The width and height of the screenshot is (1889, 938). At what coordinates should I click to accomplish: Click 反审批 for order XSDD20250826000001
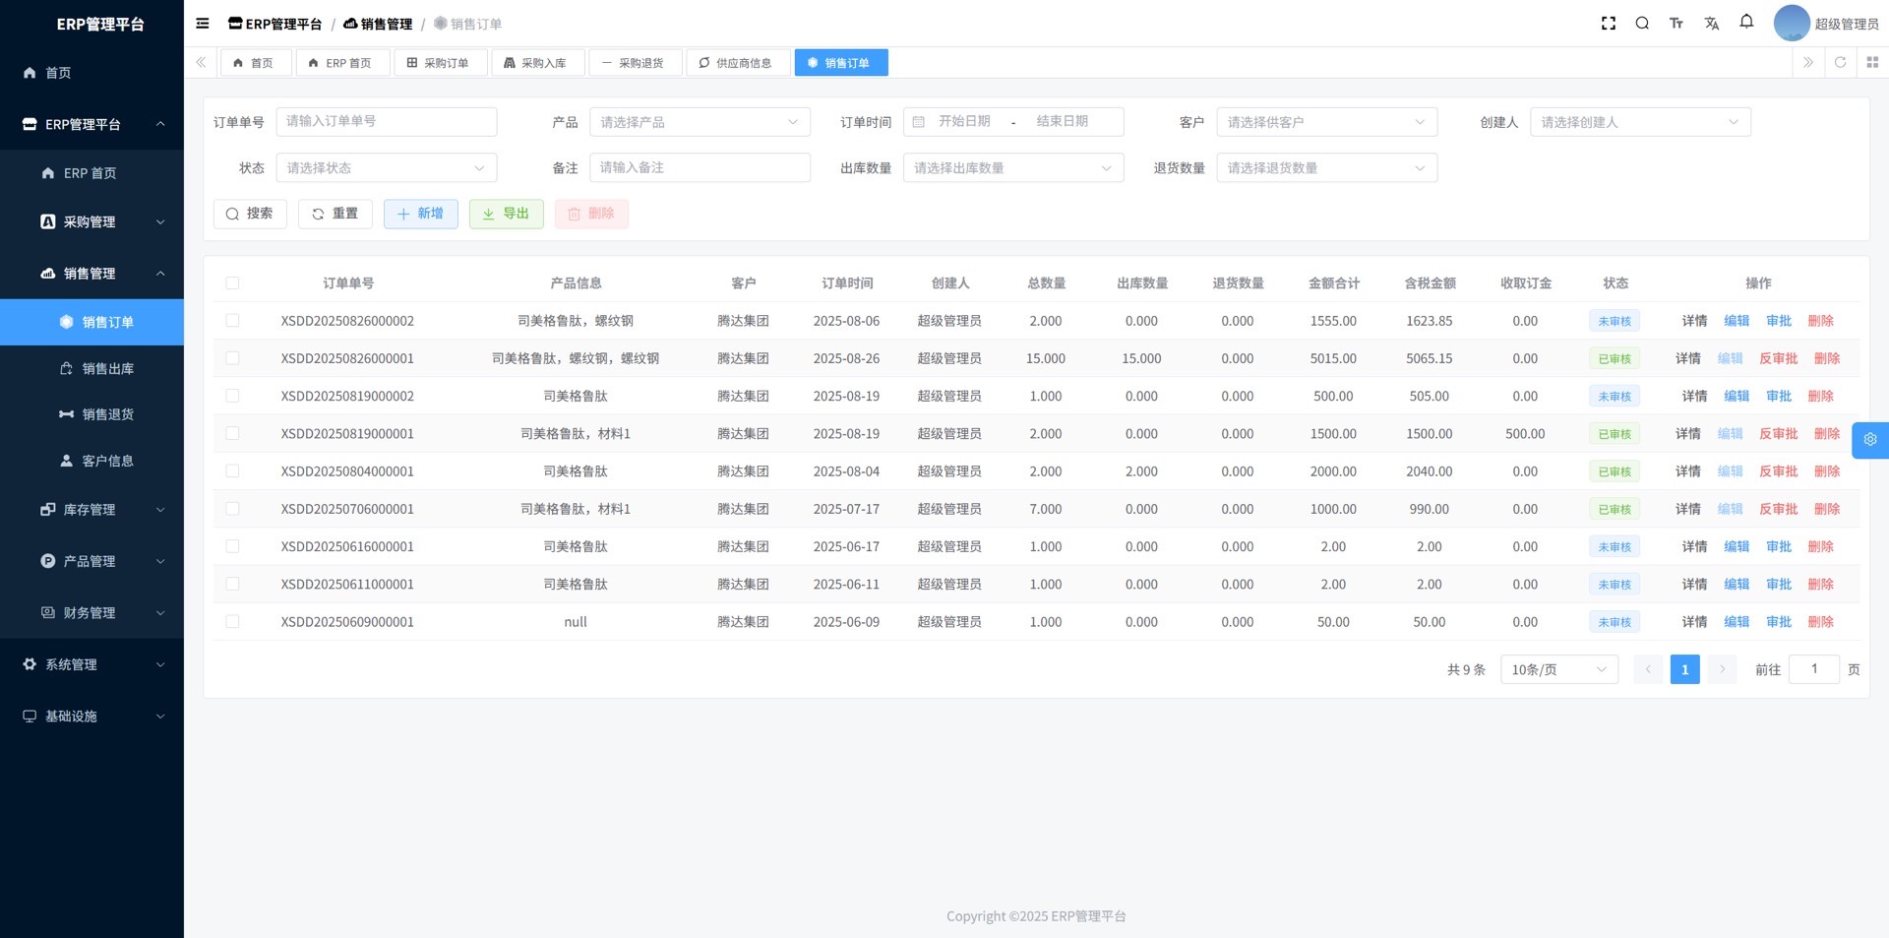[x=1778, y=358]
